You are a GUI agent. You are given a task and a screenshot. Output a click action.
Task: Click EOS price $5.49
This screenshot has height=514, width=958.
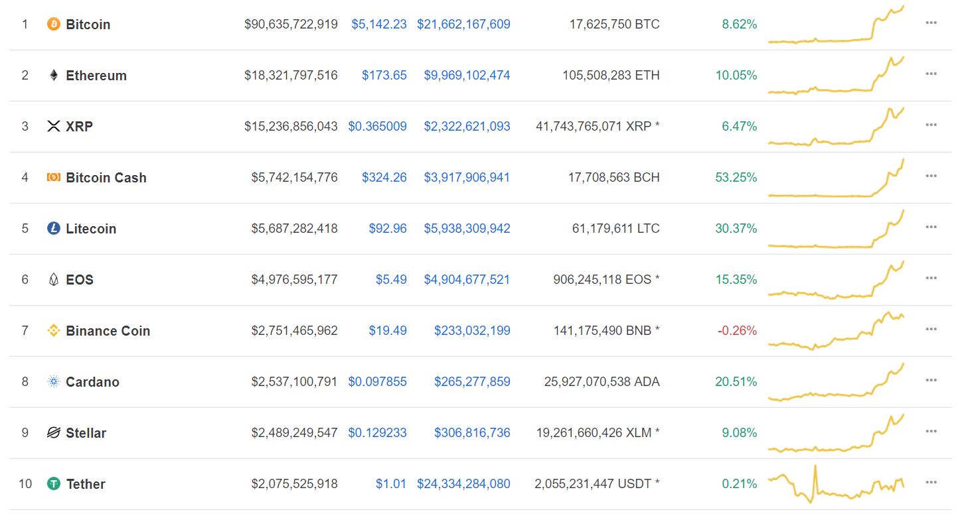point(391,280)
